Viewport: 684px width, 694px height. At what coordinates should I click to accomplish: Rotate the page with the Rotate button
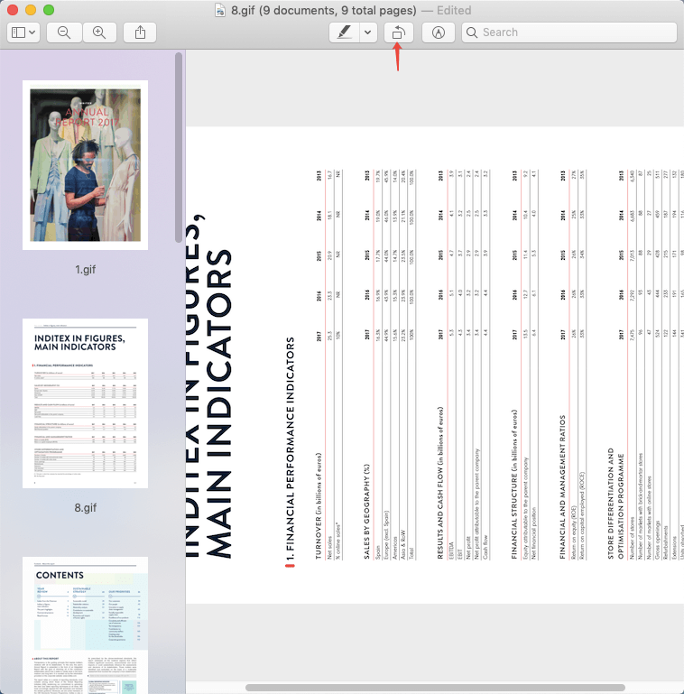(x=398, y=32)
